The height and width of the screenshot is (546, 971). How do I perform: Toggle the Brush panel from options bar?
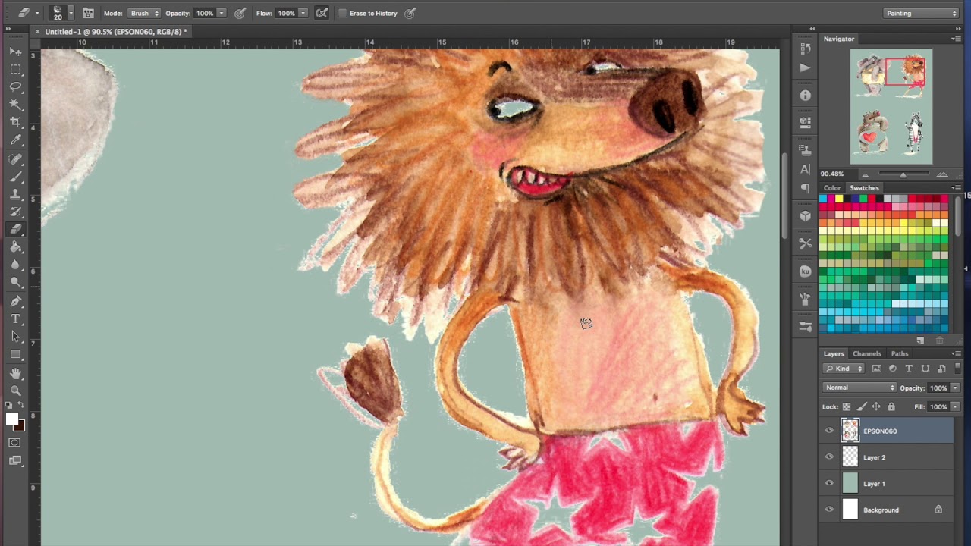88,13
